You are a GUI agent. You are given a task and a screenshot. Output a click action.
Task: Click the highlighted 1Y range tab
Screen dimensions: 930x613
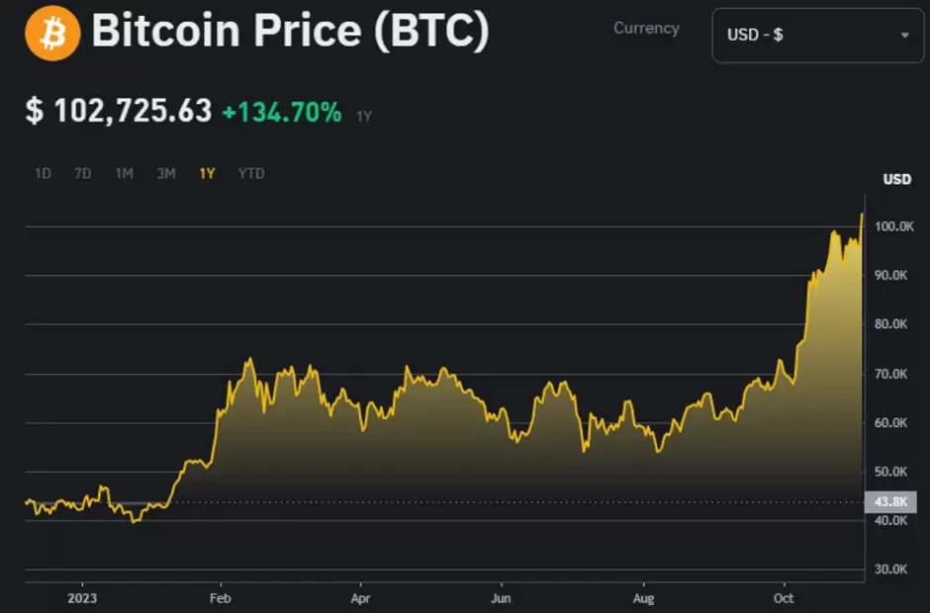click(x=207, y=174)
